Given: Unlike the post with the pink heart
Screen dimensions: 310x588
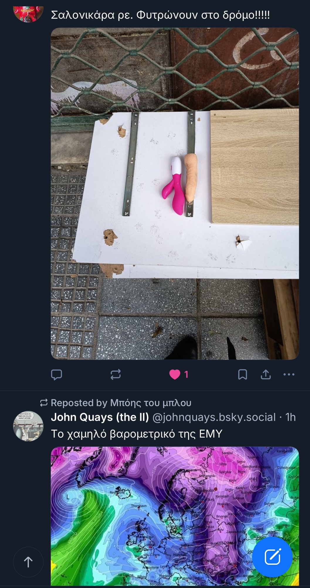Looking at the screenshot, I should click(175, 375).
